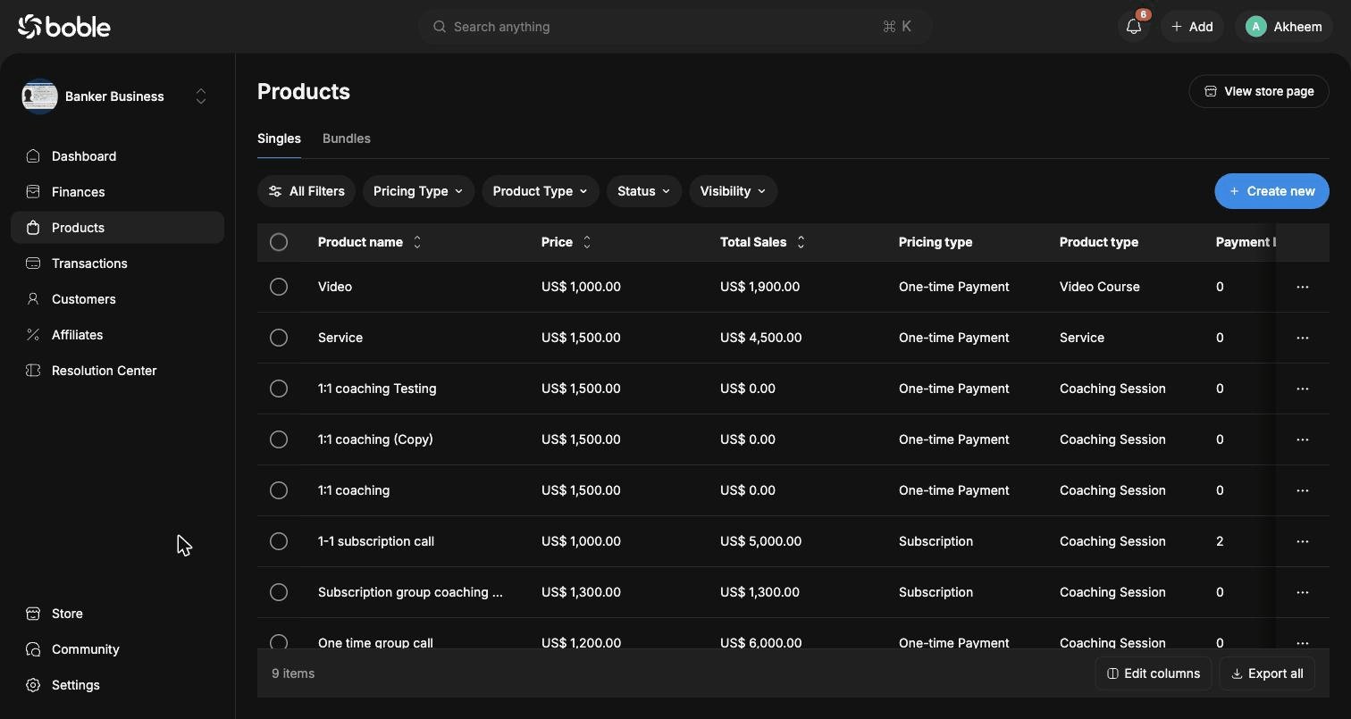Open Finances in sidebar
1351x719 pixels.
tap(117, 192)
